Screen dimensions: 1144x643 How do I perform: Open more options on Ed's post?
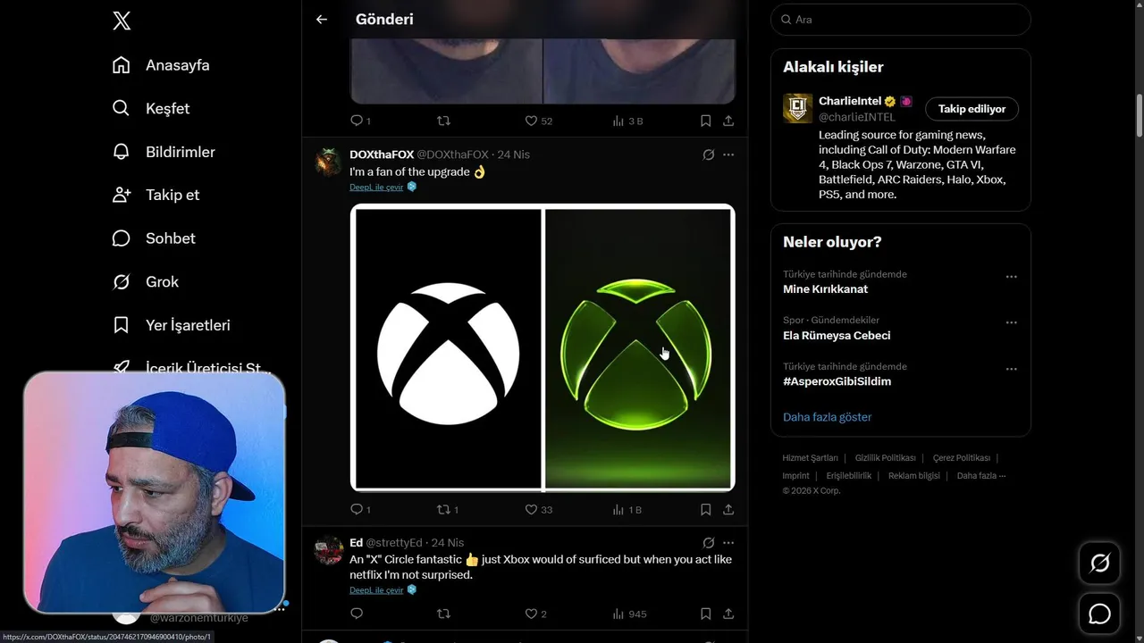click(728, 542)
